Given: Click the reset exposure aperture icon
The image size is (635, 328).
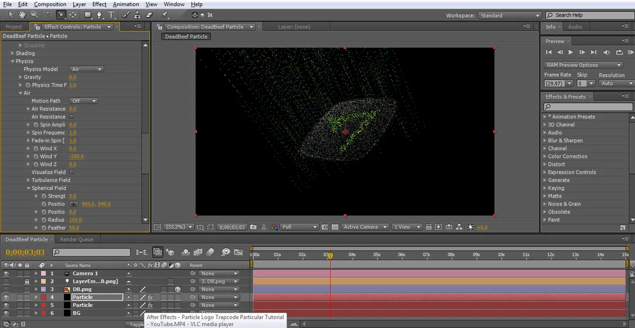Looking at the screenshot, I should [471, 227].
